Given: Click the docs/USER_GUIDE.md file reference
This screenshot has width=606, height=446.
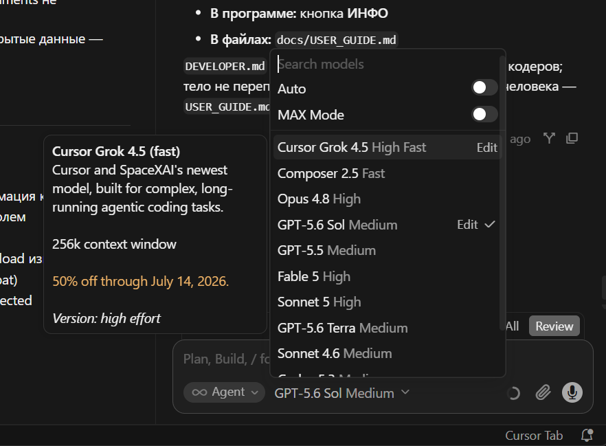Looking at the screenshot, I should pos(336,40).
